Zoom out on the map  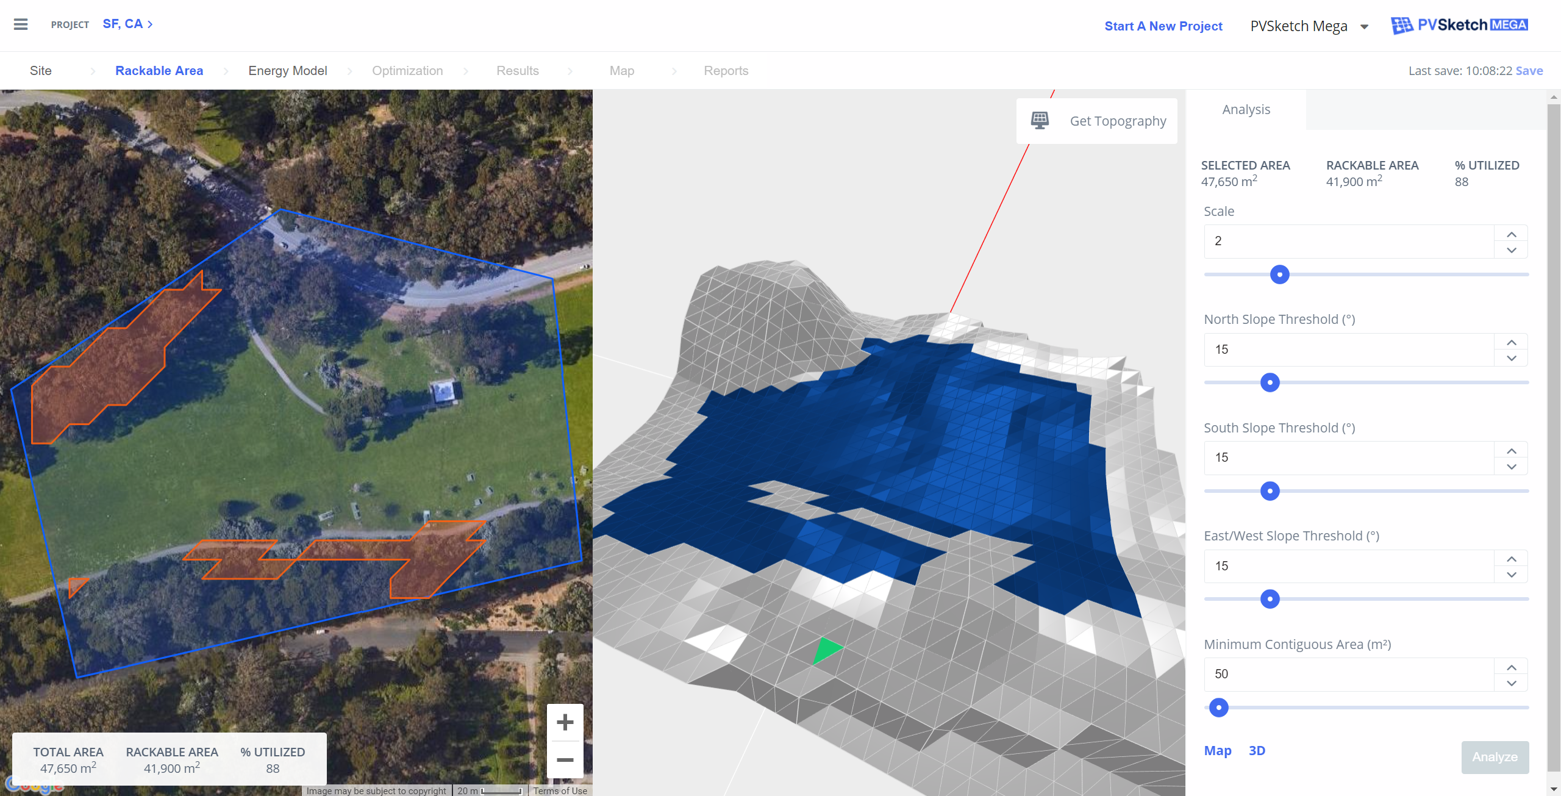point(565,759)
